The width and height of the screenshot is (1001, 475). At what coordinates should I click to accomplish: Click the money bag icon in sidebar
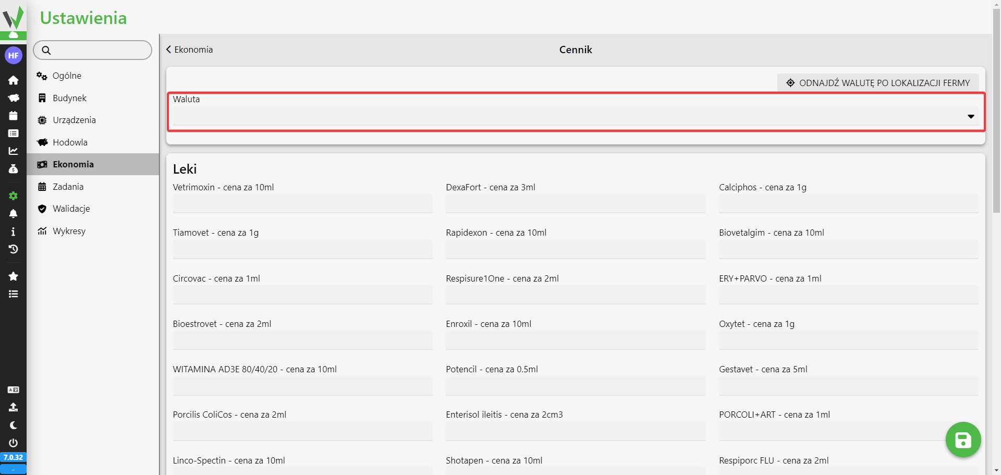click(x=13, y=169)
